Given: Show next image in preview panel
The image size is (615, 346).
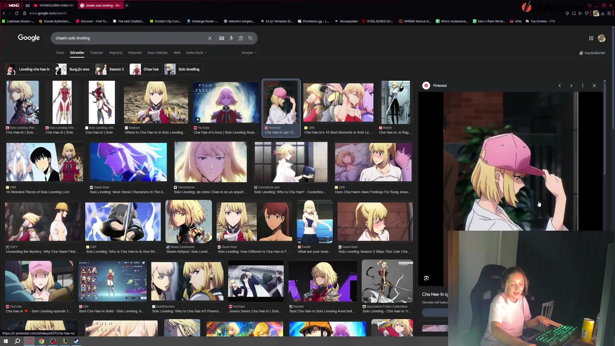Looking at the screenshot, I should 571,86.
